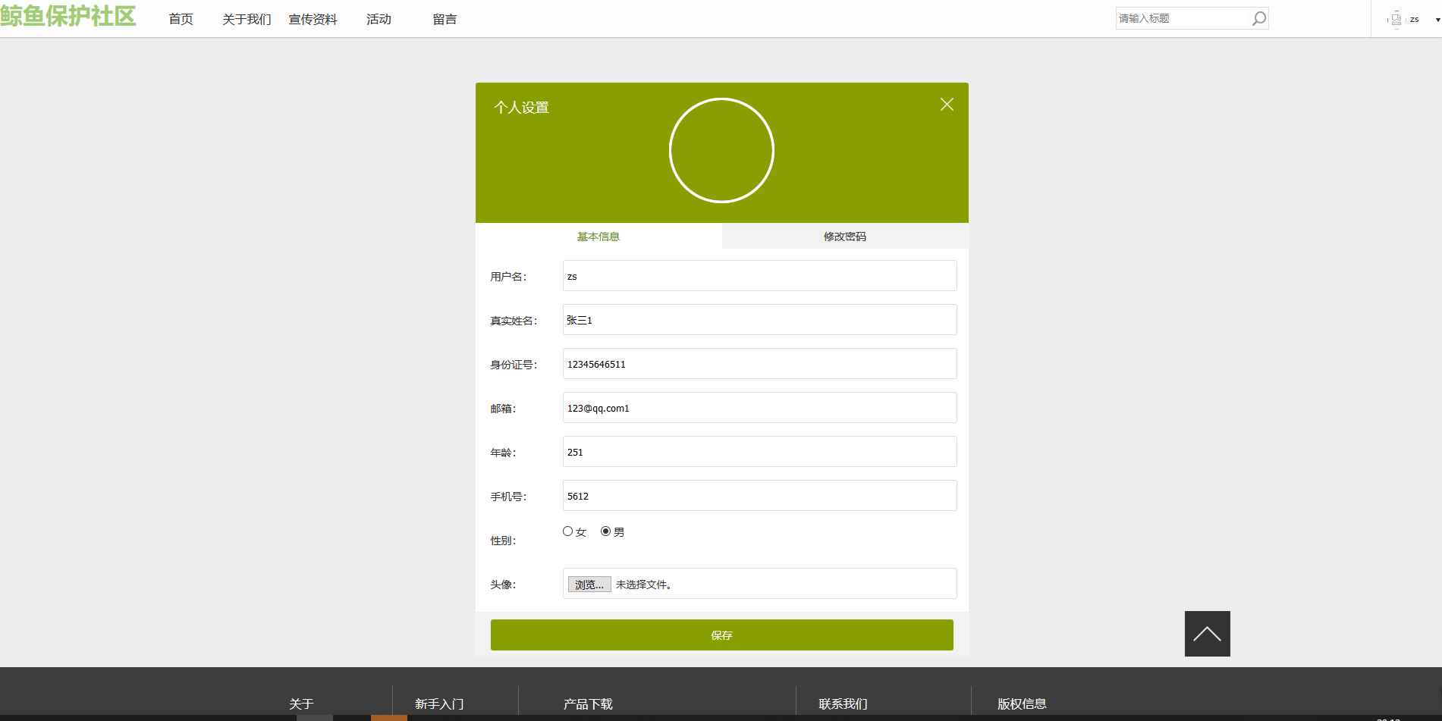Expand the zs user dropdown arrow

pos(1437,20)
